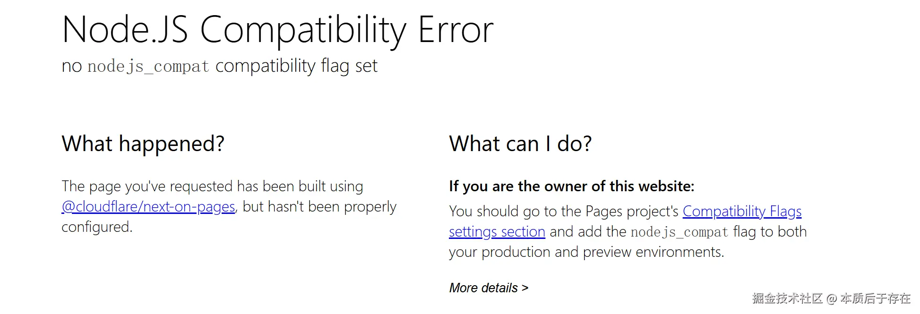Click the 'What happened?' heading
This screenshot has width=920, height=314.
click(x=143, y=144)
